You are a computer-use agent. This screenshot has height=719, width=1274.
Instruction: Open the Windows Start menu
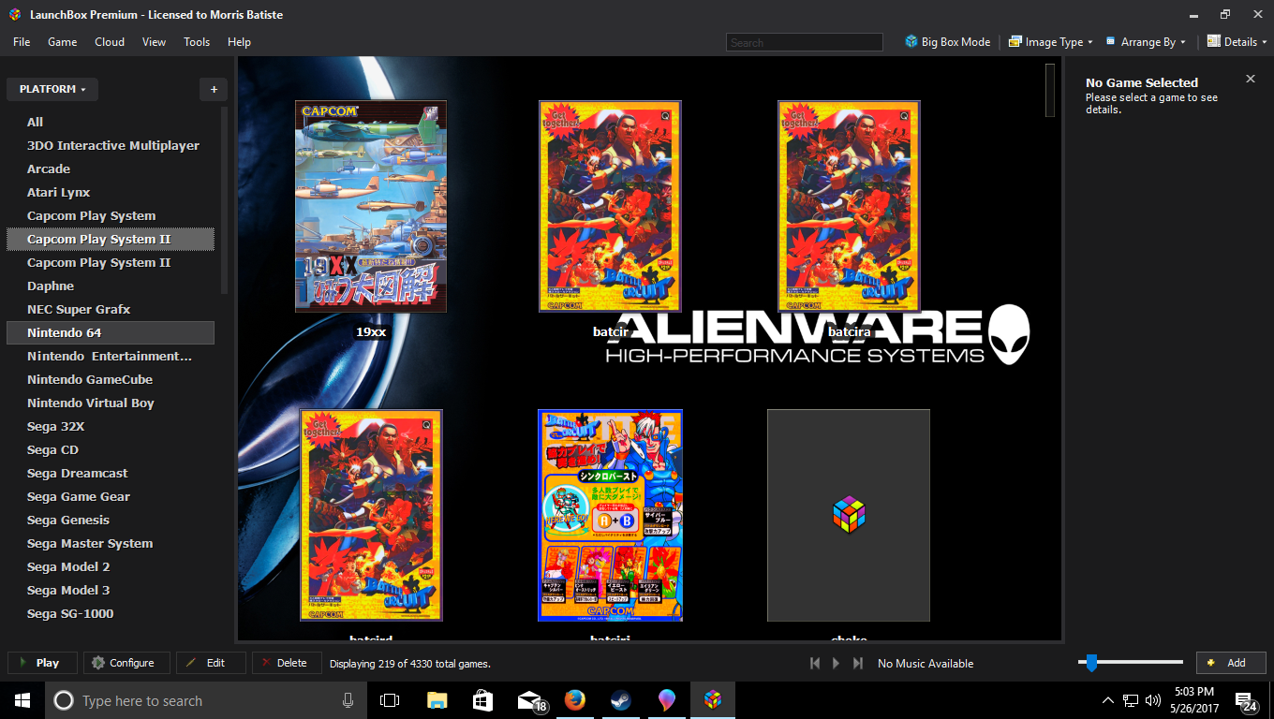[22, 700]
